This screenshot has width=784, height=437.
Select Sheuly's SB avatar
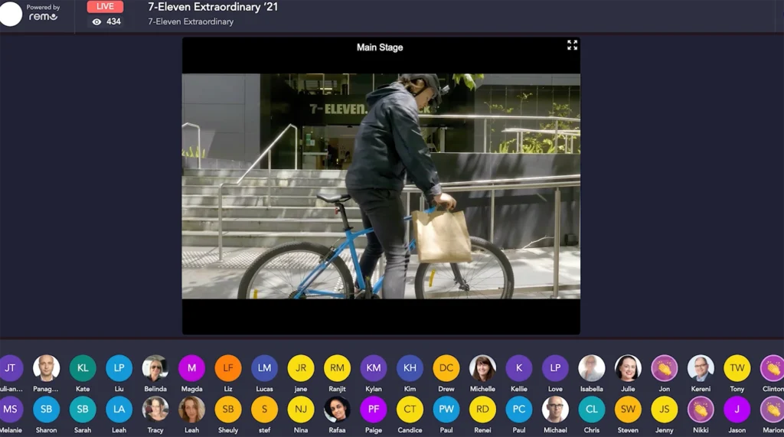click(228, 409)
